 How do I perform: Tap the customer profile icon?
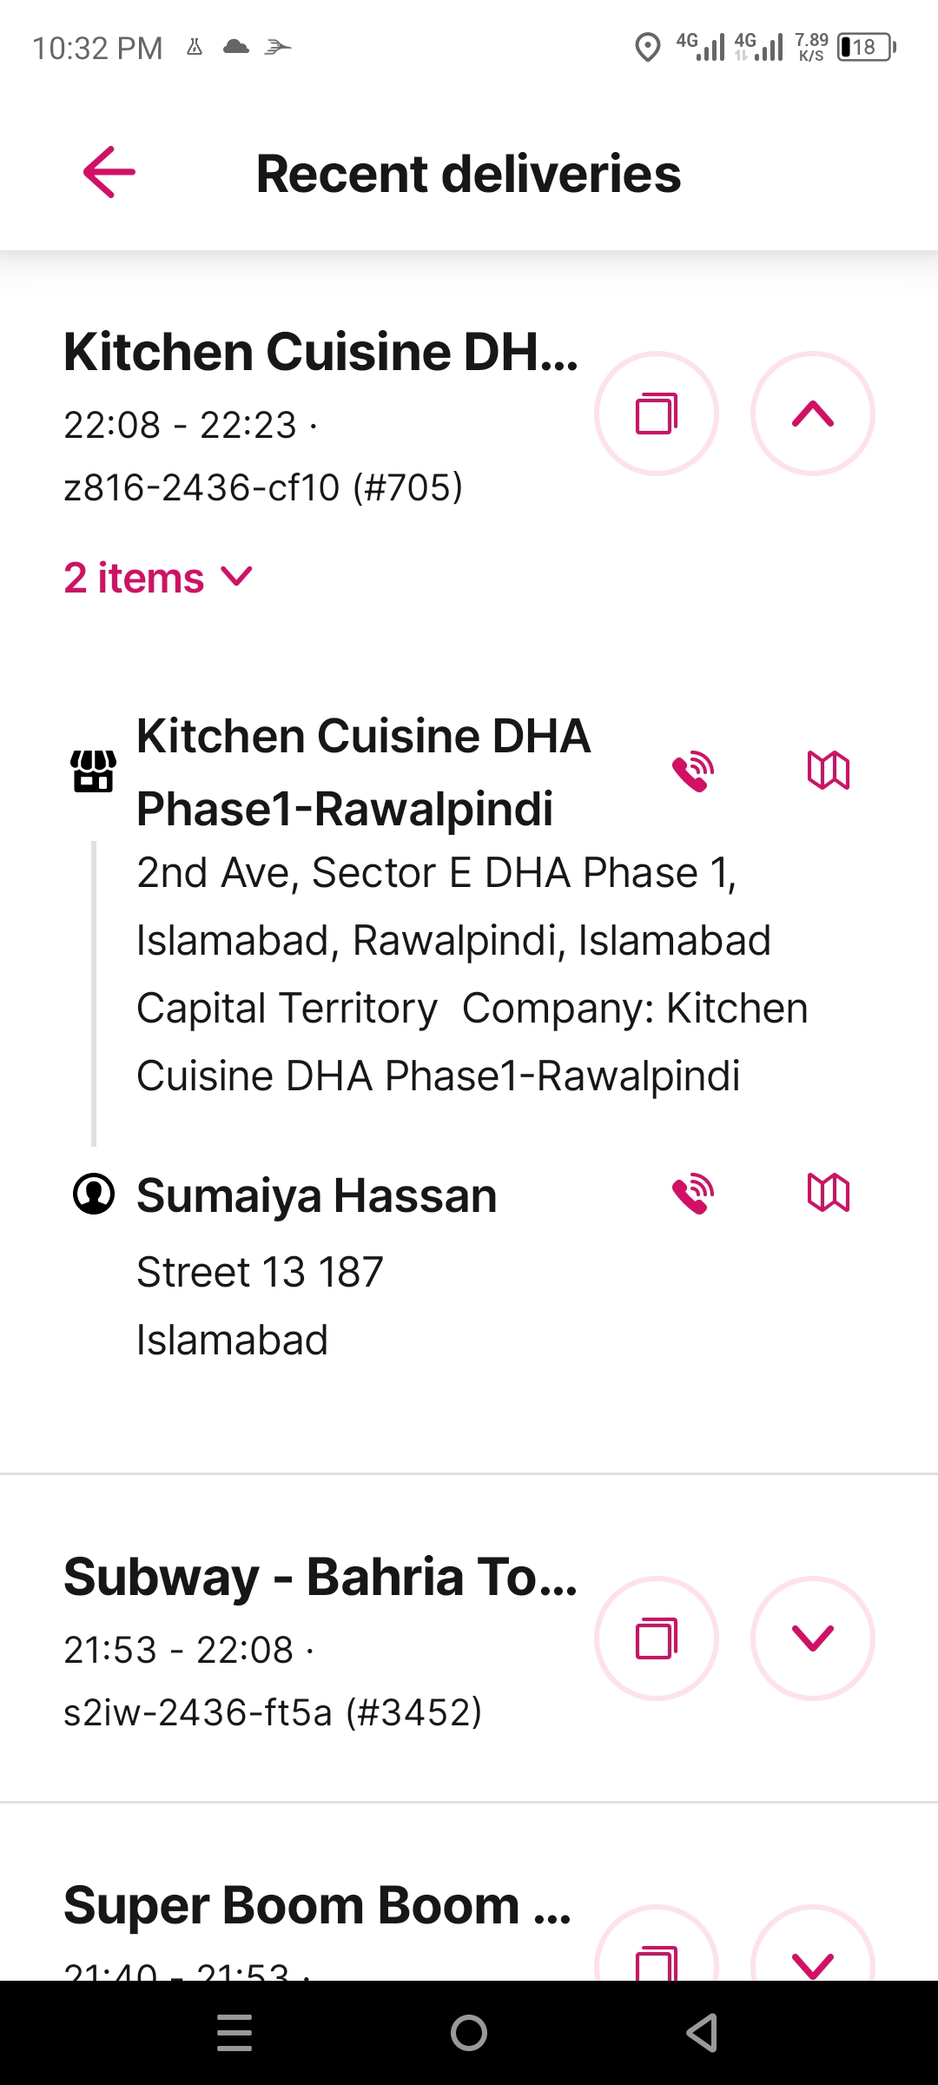coord(94,1193)
